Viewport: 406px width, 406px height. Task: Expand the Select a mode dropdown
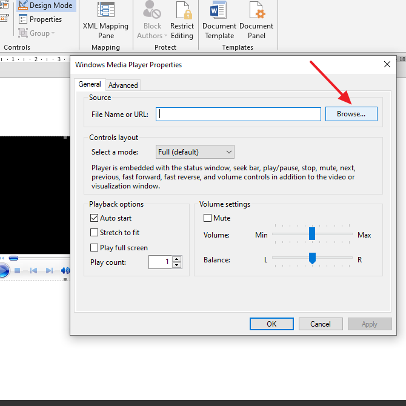point(196,152)
